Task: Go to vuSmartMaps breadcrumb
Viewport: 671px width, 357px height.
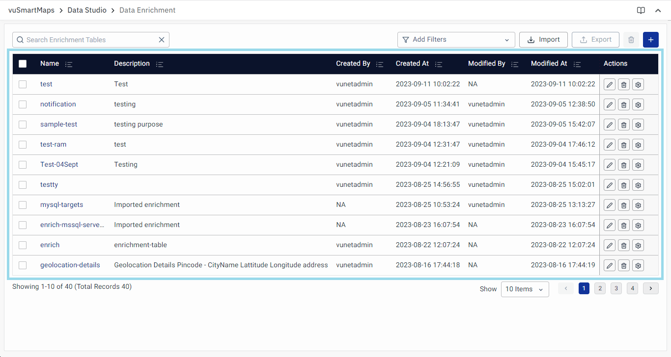Action: click(x=31, y=10)
